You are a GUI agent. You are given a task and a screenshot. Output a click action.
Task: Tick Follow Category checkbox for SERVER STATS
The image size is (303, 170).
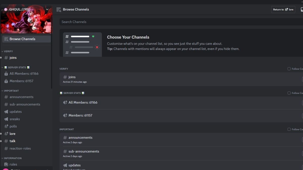289,93
